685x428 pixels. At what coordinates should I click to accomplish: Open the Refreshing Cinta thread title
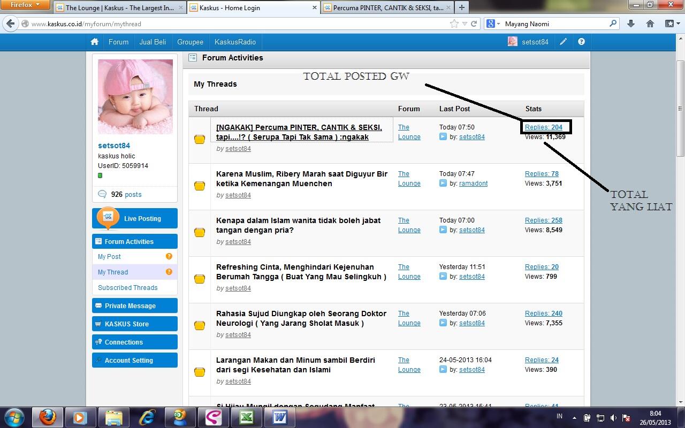pyautogui.click(x=301, y=272)
